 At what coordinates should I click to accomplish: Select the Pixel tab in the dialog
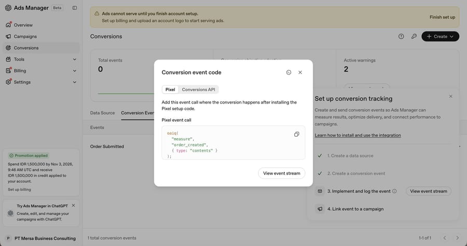tap(170, 90)
